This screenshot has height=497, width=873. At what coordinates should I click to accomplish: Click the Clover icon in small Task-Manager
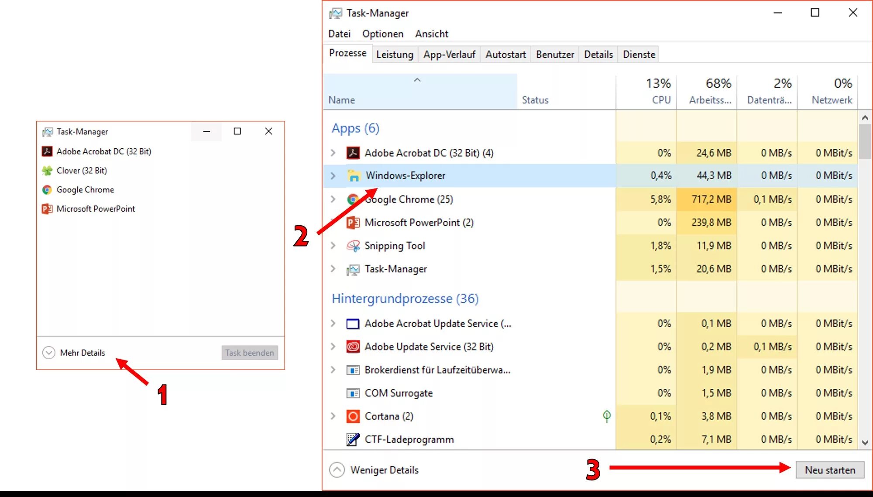[x=47, y=171]
